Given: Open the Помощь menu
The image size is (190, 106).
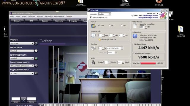Looking at the screenshot, I should click(69, 16).
